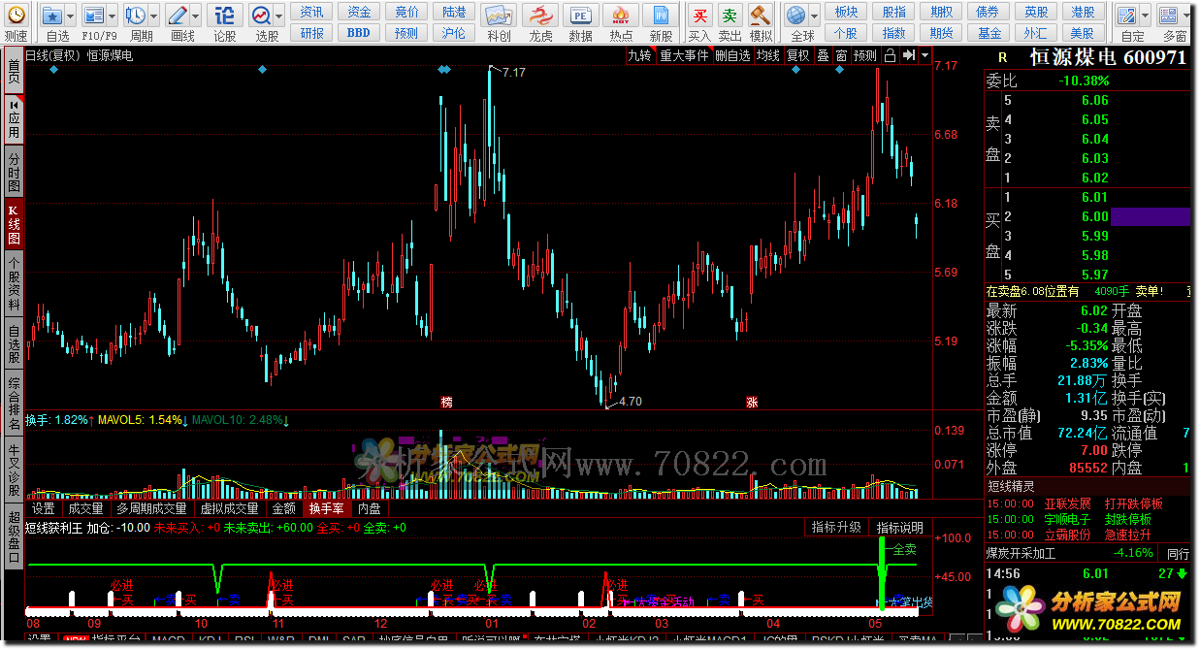Expand the 自选 dropdown arrow
Viewport: 1200px width, 649px height.
[71, 16]
